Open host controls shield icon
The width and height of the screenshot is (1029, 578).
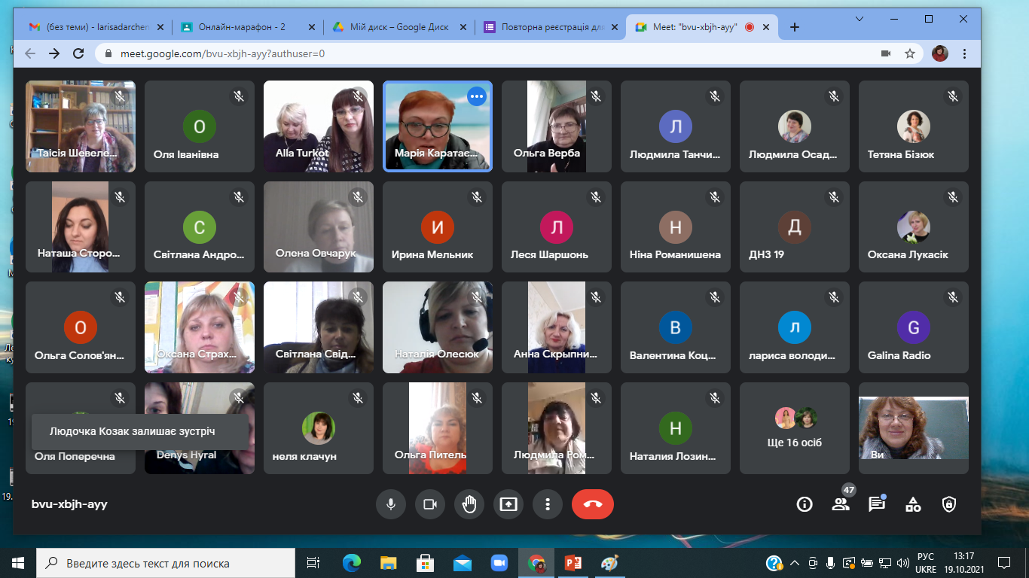[x=949, y=504]
